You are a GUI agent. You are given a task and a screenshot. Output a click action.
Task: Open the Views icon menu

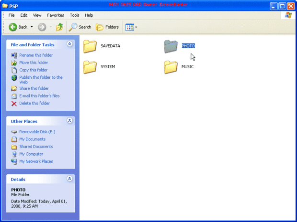point(129,27)
